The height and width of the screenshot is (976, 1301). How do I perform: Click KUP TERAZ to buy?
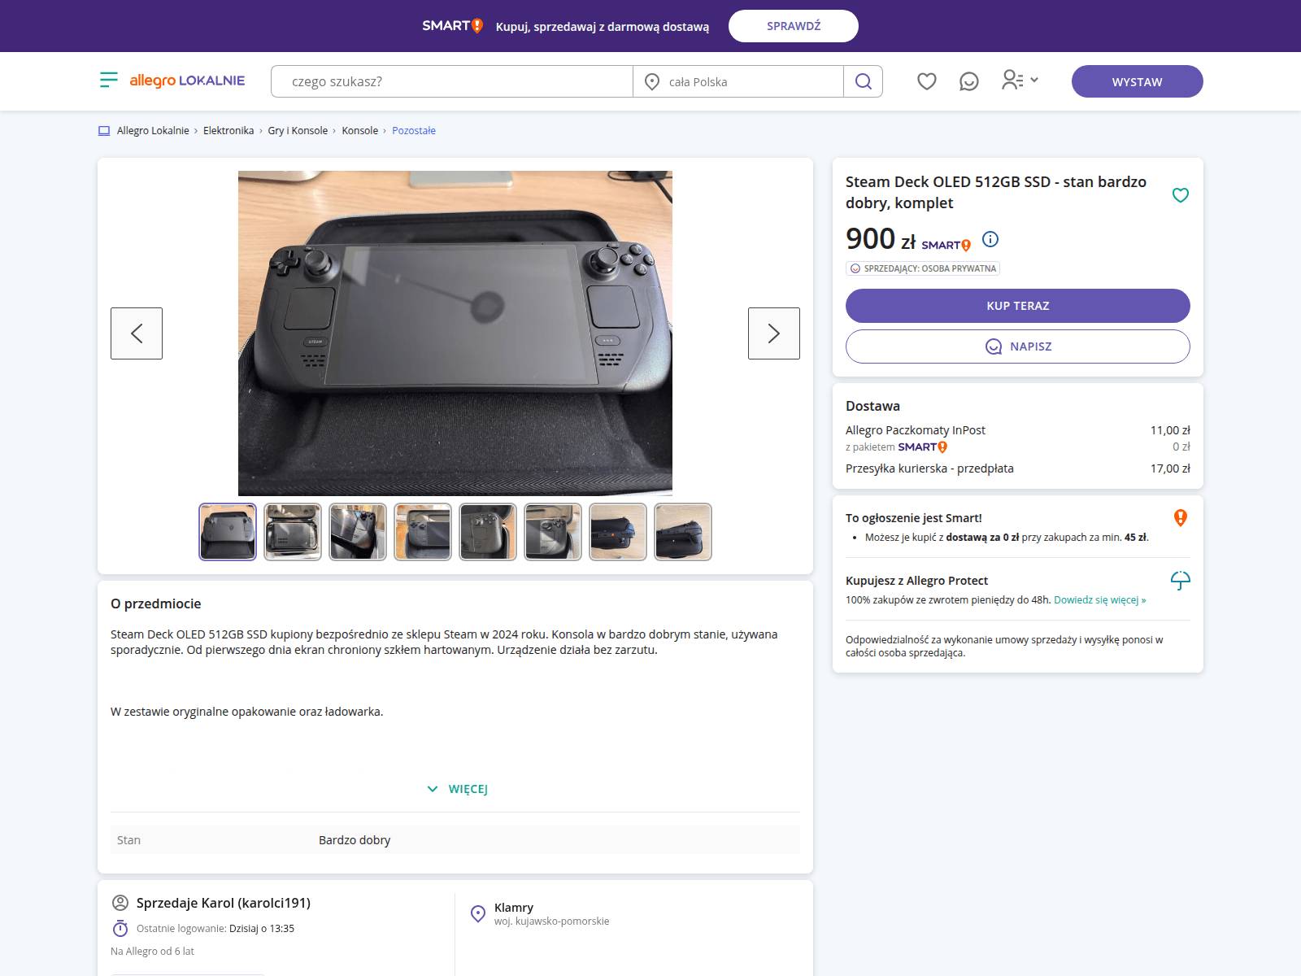1018,306
